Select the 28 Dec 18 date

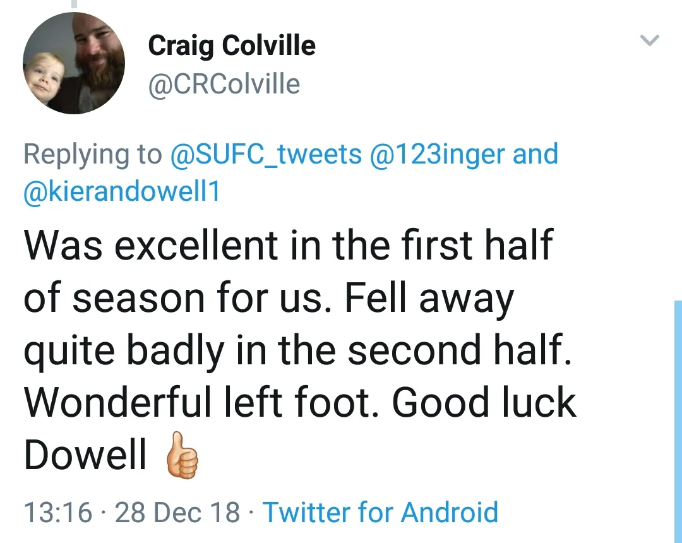pos(177,512)
